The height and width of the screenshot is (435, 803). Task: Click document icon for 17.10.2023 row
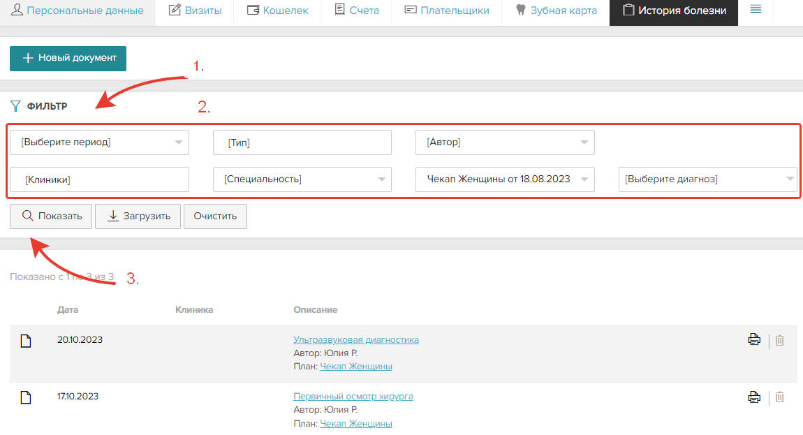(26, 397)
